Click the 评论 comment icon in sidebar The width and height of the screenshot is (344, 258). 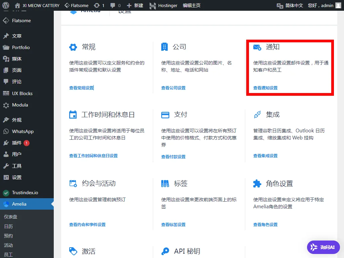6,82
